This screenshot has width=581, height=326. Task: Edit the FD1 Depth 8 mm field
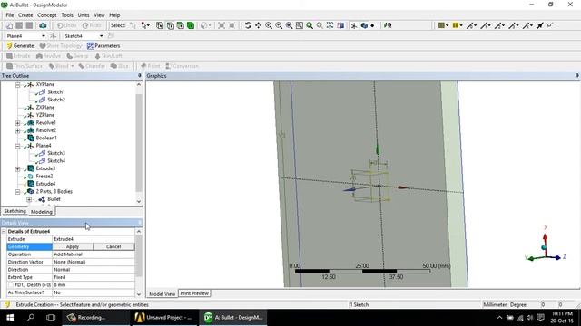pos(94,285)
